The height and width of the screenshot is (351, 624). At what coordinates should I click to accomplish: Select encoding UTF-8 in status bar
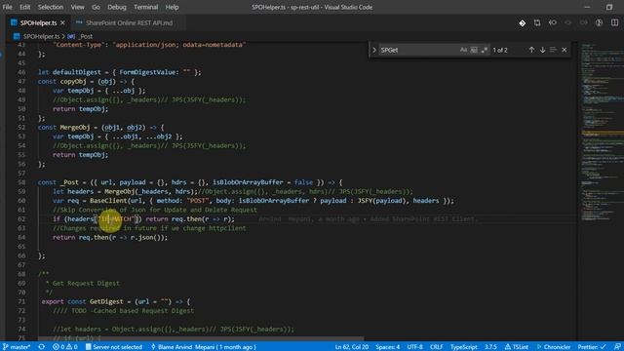click(414, 347)
